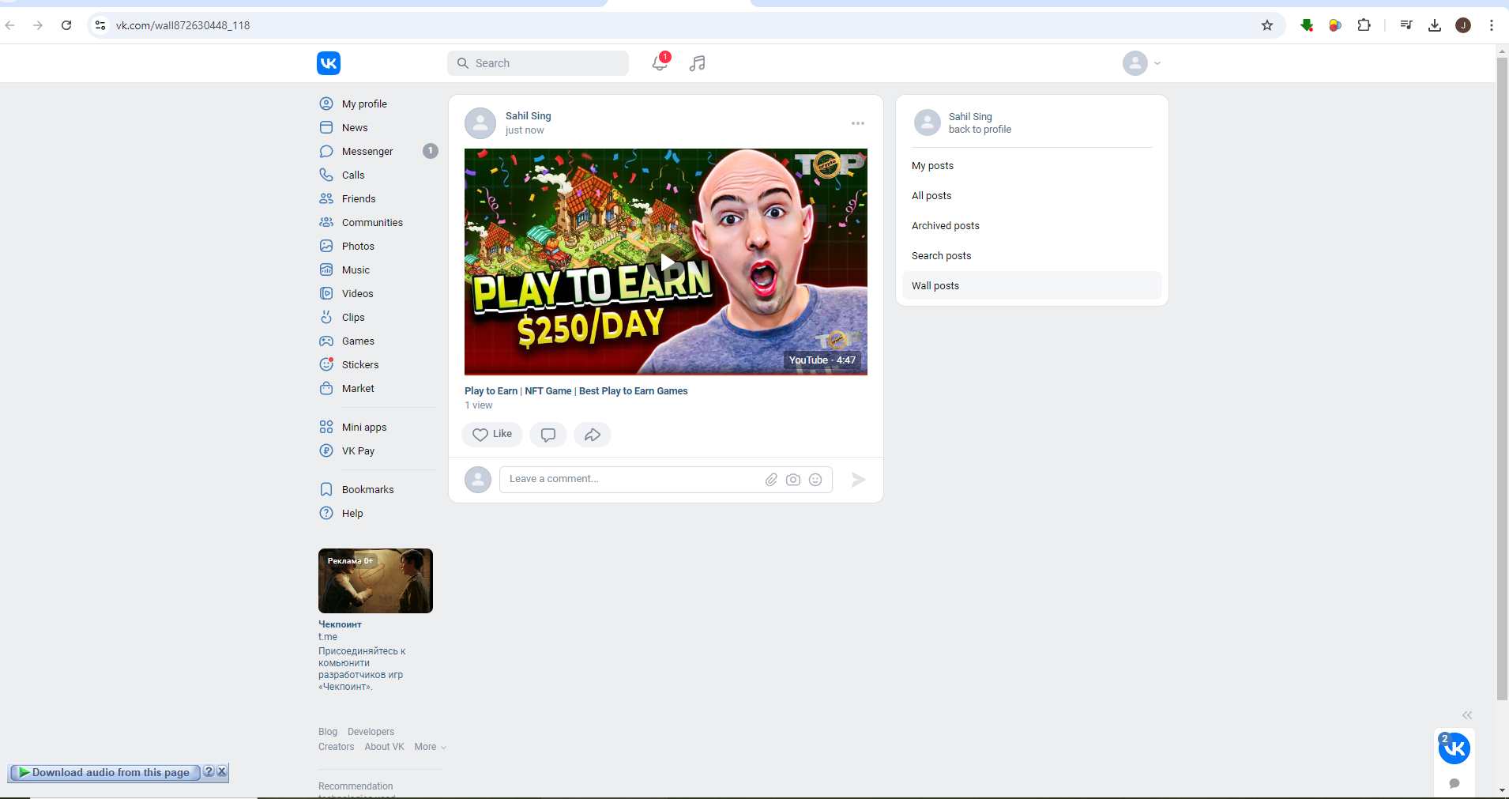Open the Creators footer link
The height and width of the screenshot is (799, 1509).
point(337,747)
